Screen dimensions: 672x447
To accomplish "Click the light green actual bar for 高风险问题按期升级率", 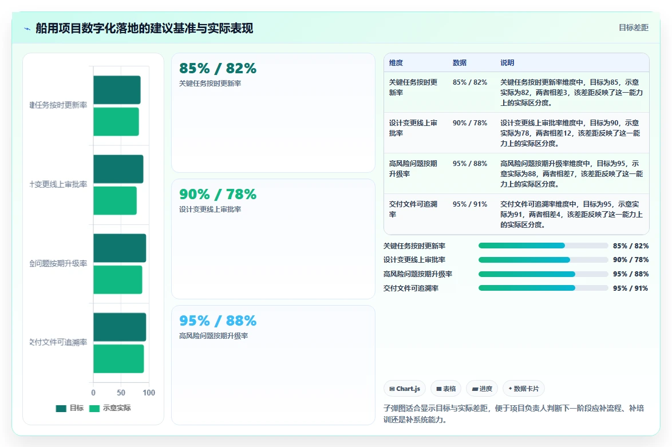I will (118, 279).
